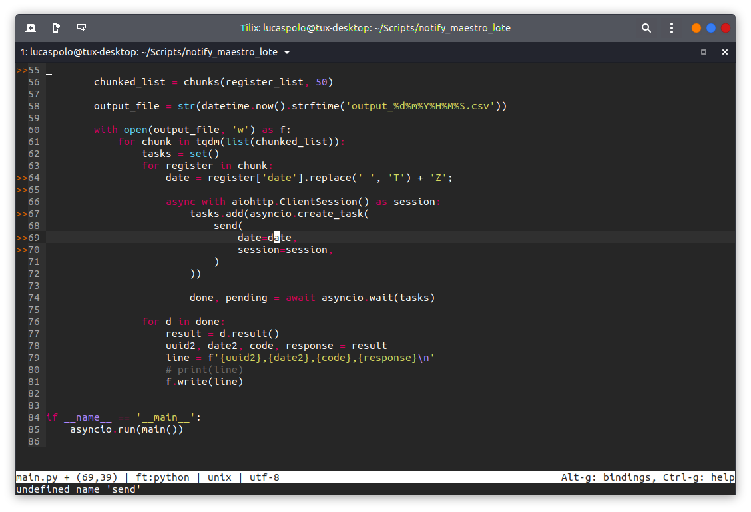Click the lint marker on line 55
This screenshot has width=751, height=512.
pos(22,70)
